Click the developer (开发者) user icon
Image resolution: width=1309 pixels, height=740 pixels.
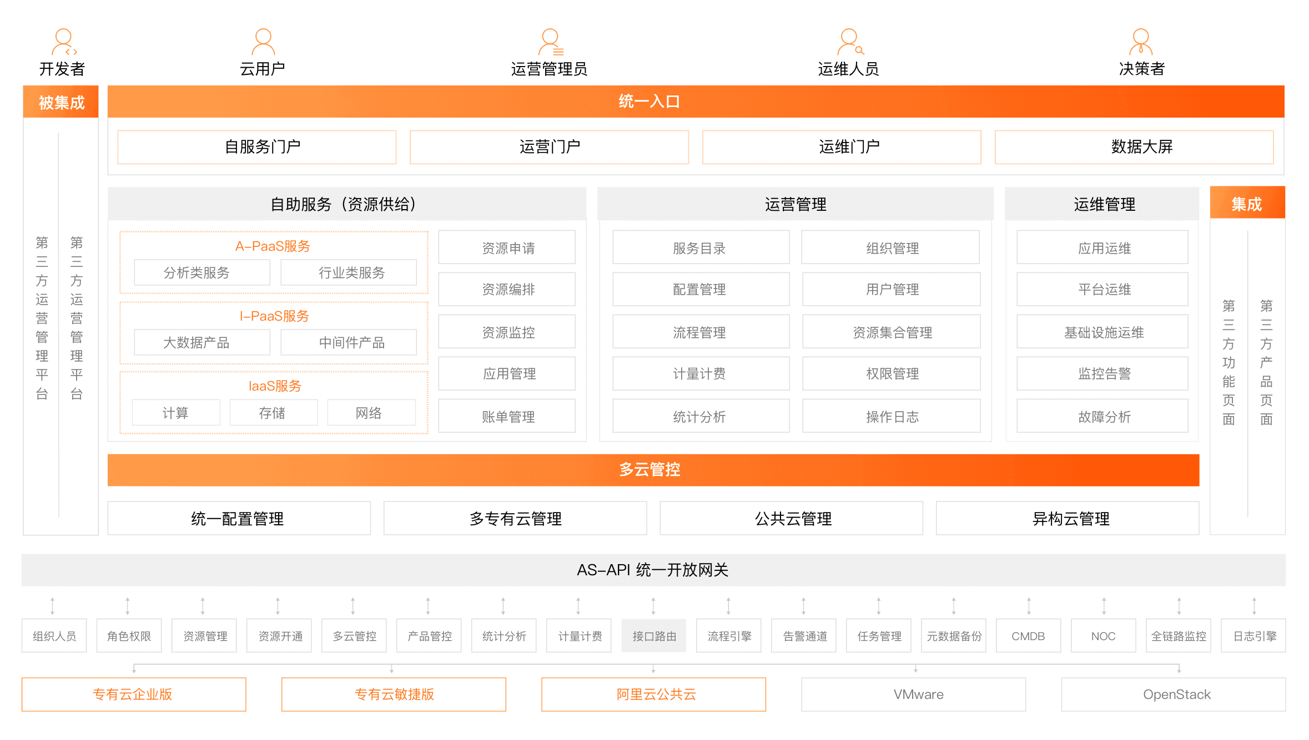63,42
